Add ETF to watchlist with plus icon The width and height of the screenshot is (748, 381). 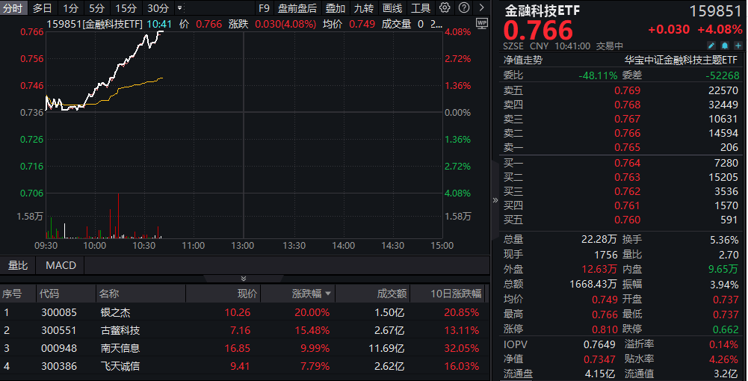click(x=736, y=46)
